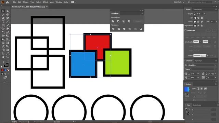Click the Fill and Stroke swatch in toolbar
This screenshot has width=219, height=123.
tap(6, 65)
